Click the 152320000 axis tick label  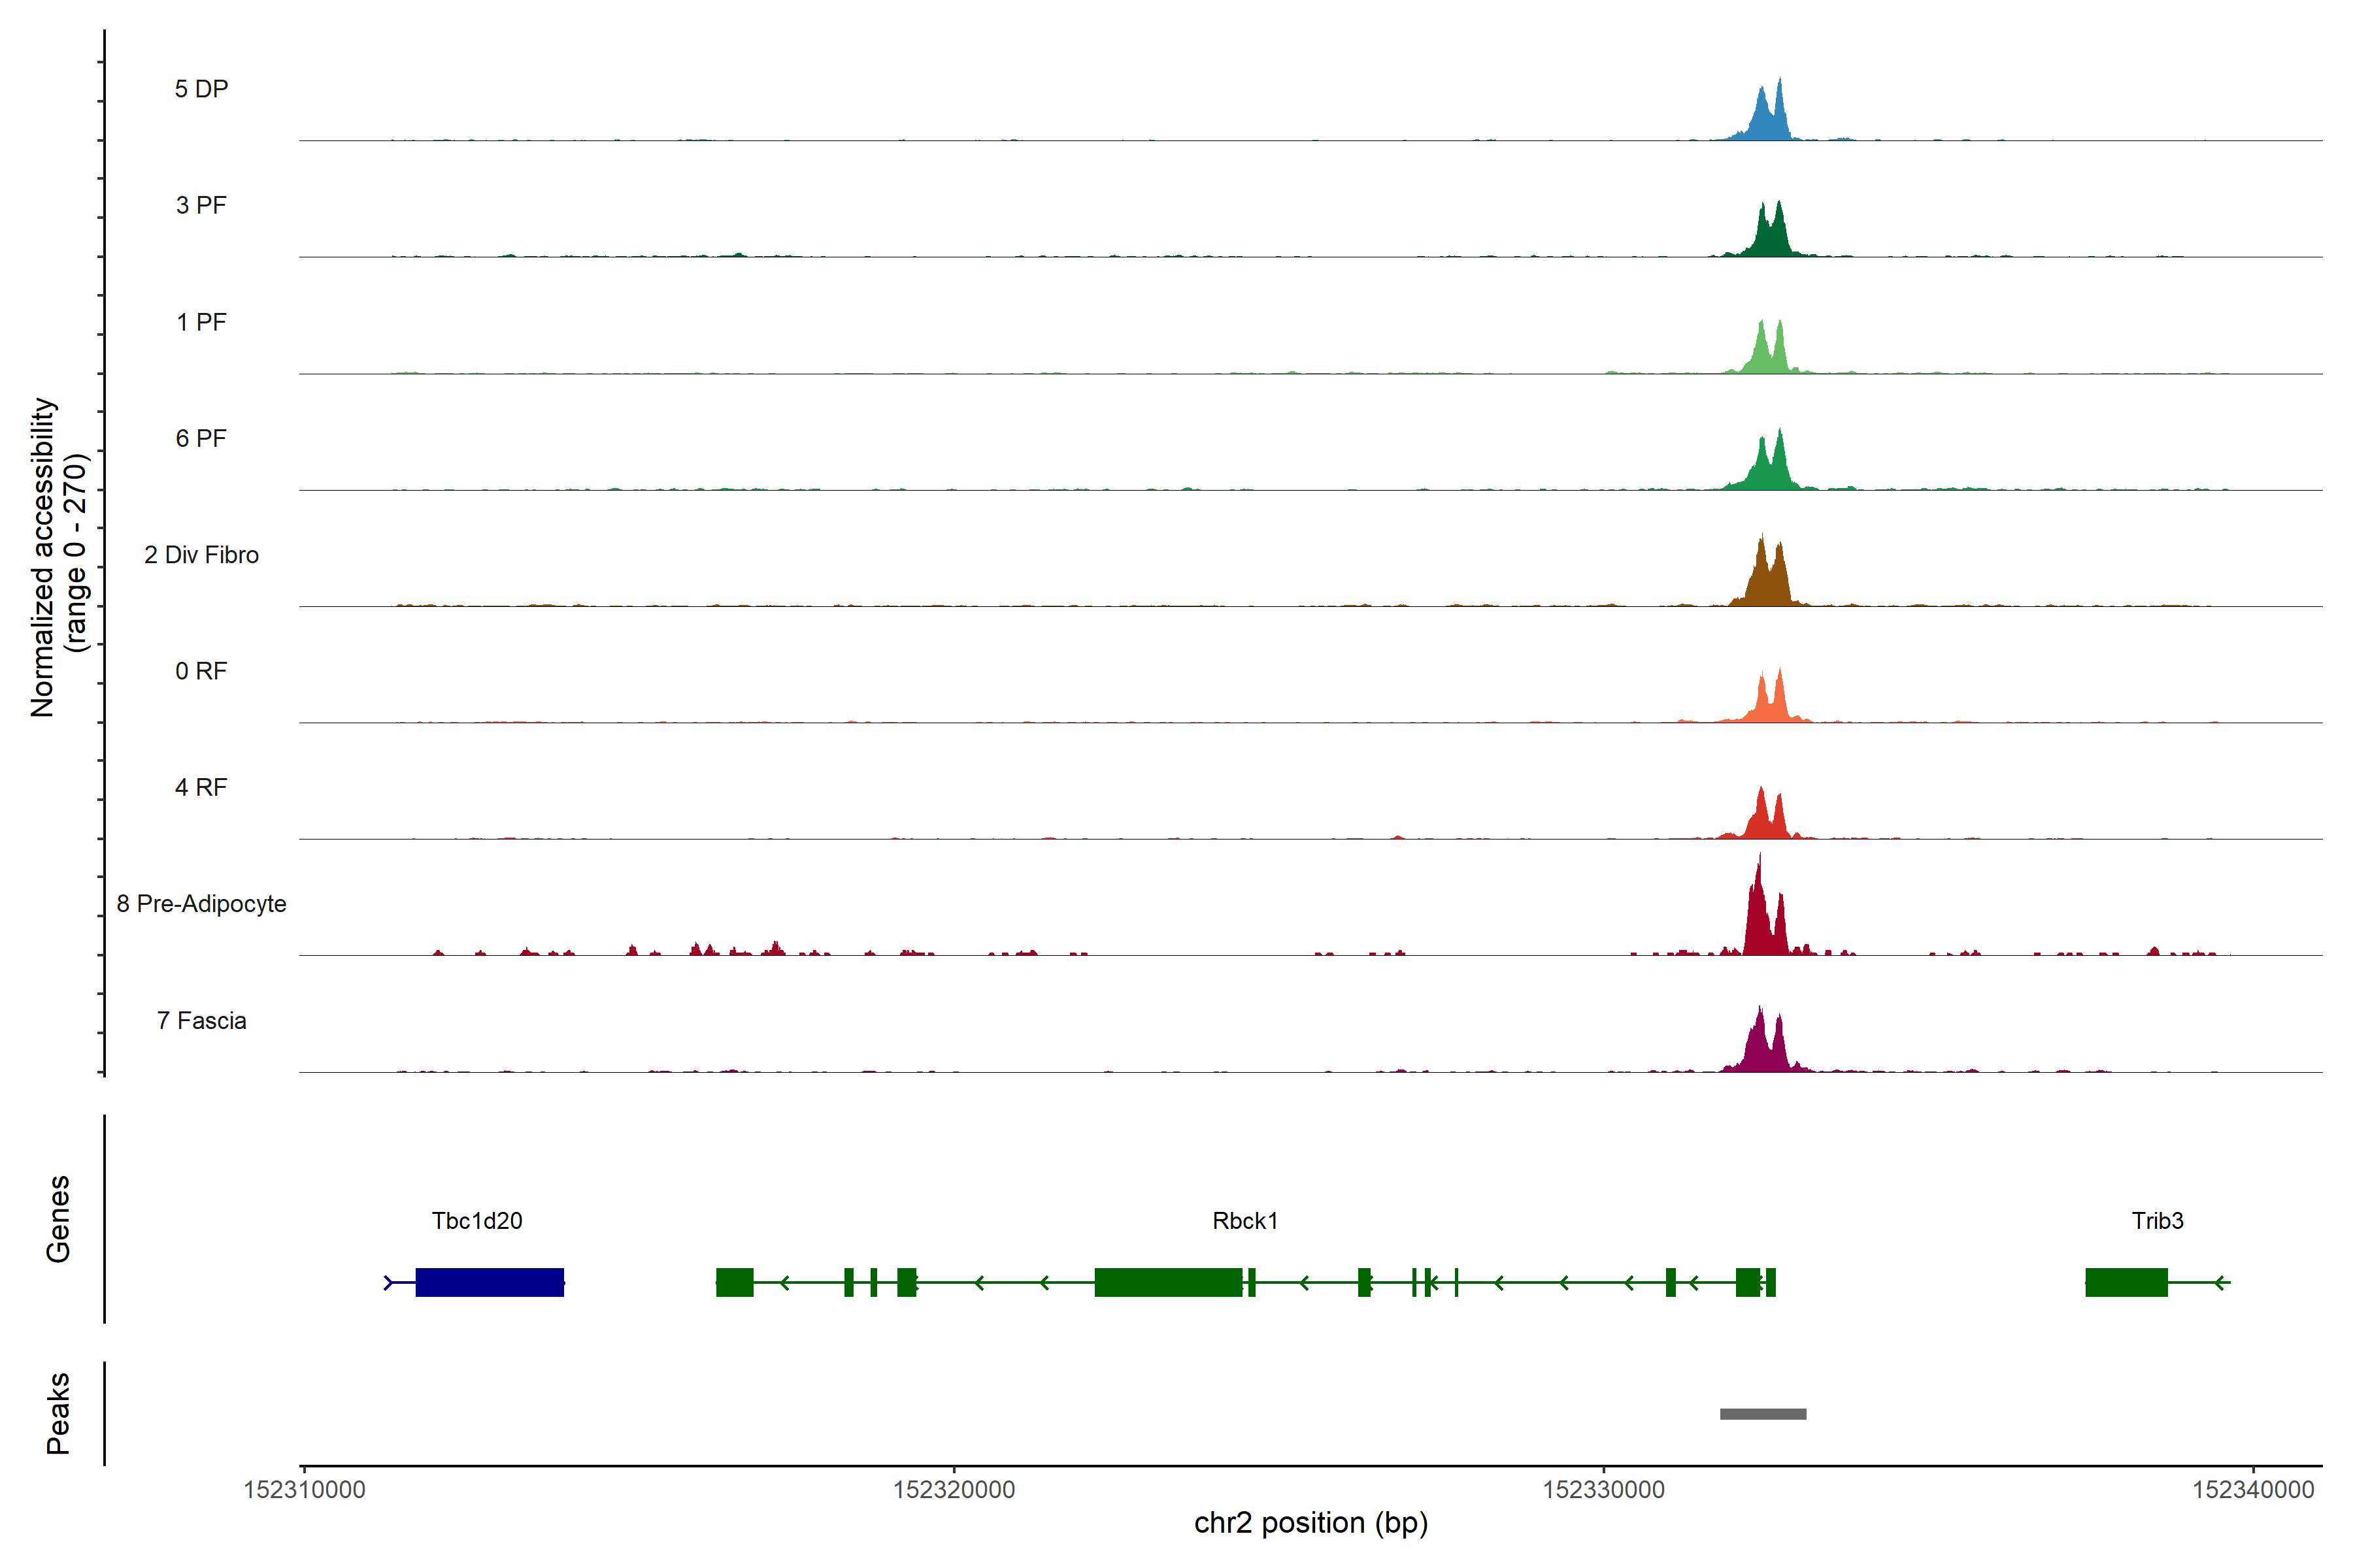pyautogui.click(x=954, y=1490)
